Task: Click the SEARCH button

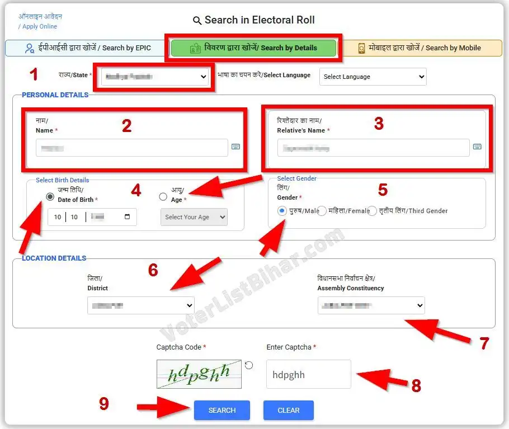Action: click(x=221, y=410)
